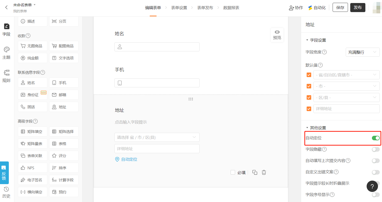
Task: Add an 电子签名 e-signature field
Action: (x=33, y=180)
